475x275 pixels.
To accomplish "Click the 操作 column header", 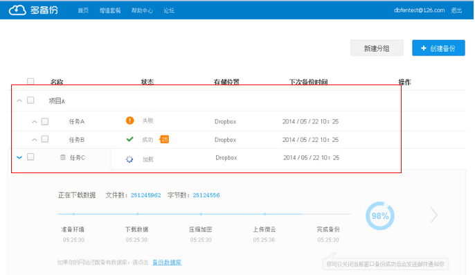I will (404, 82).
